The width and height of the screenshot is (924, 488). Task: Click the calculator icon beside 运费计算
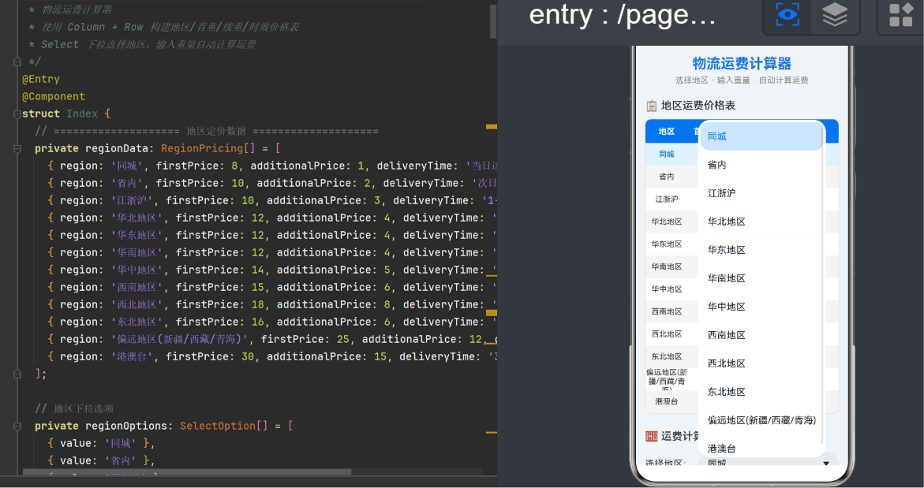pos(651,436)
